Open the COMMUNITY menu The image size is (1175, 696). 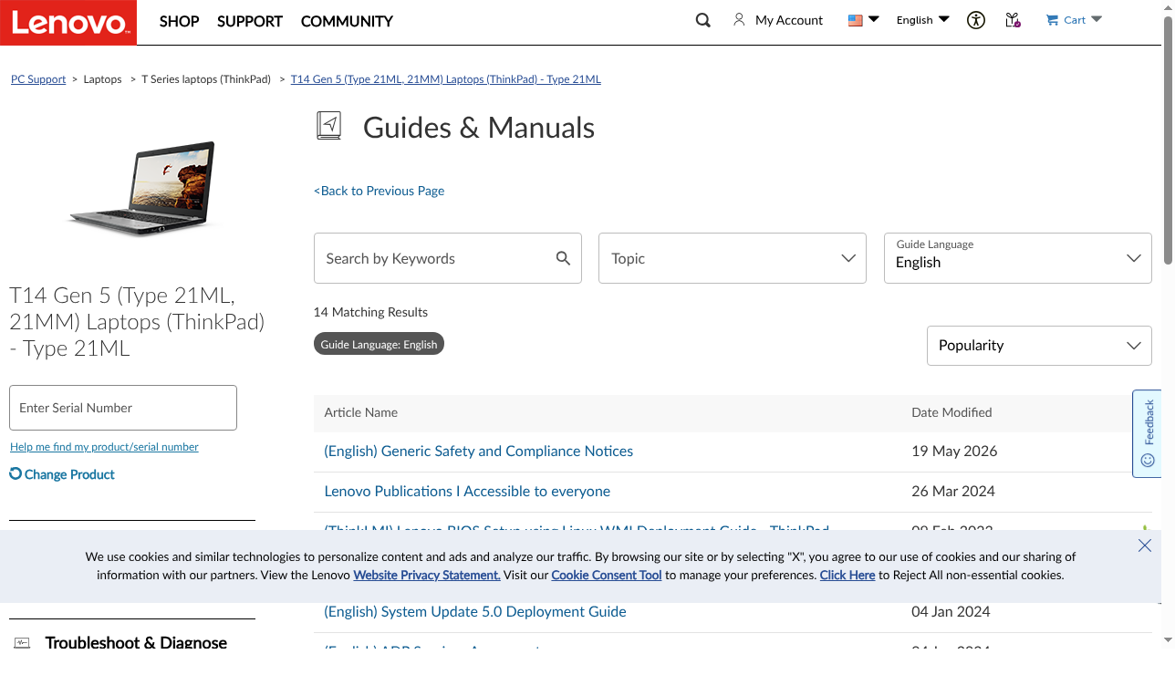(347, 21)
